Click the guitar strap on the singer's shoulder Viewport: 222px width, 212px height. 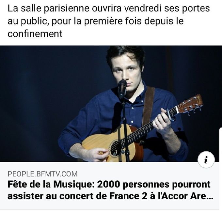click(148, 106)
